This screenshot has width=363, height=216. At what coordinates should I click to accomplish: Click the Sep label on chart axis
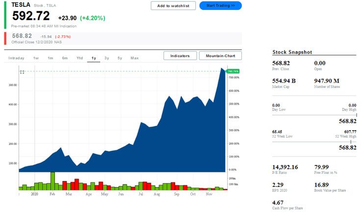pos(177,194)
